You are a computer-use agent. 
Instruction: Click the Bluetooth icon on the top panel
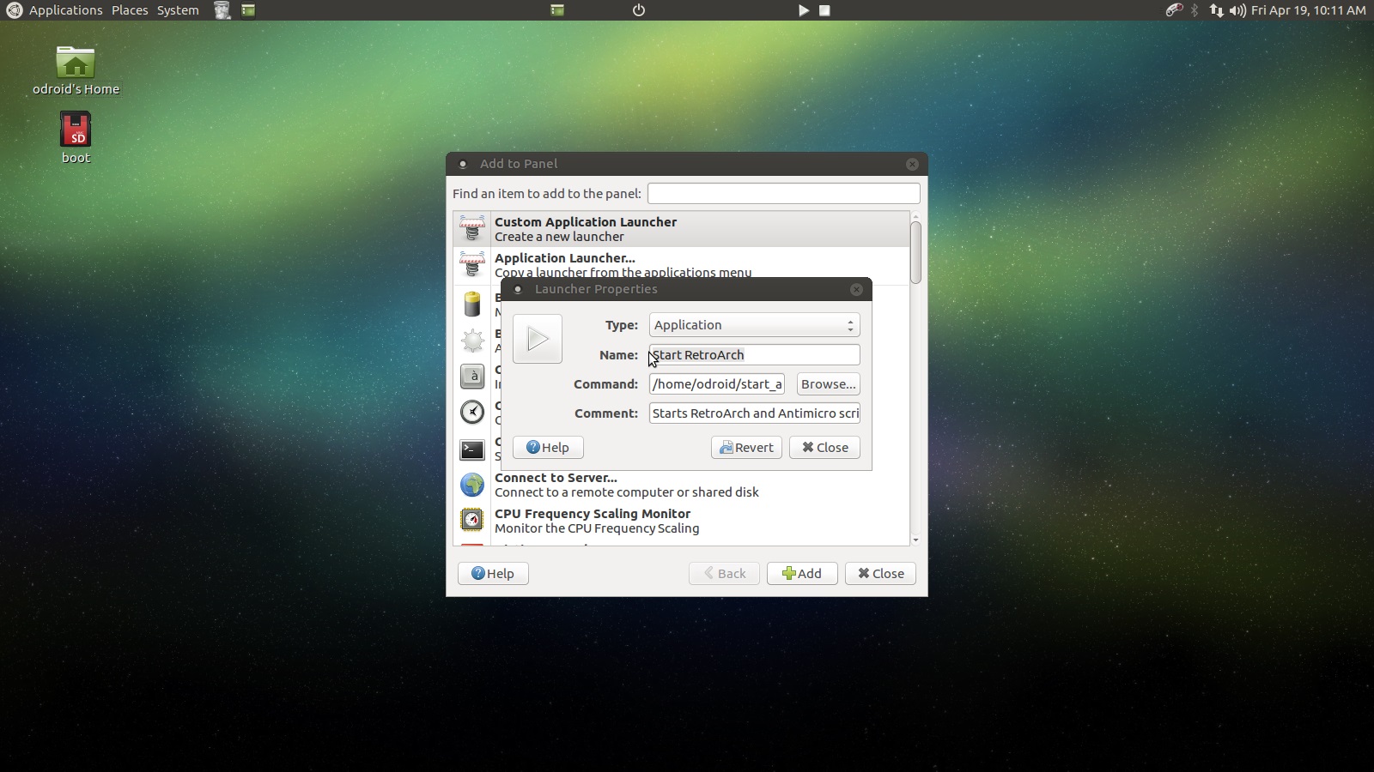(1194, 10)
